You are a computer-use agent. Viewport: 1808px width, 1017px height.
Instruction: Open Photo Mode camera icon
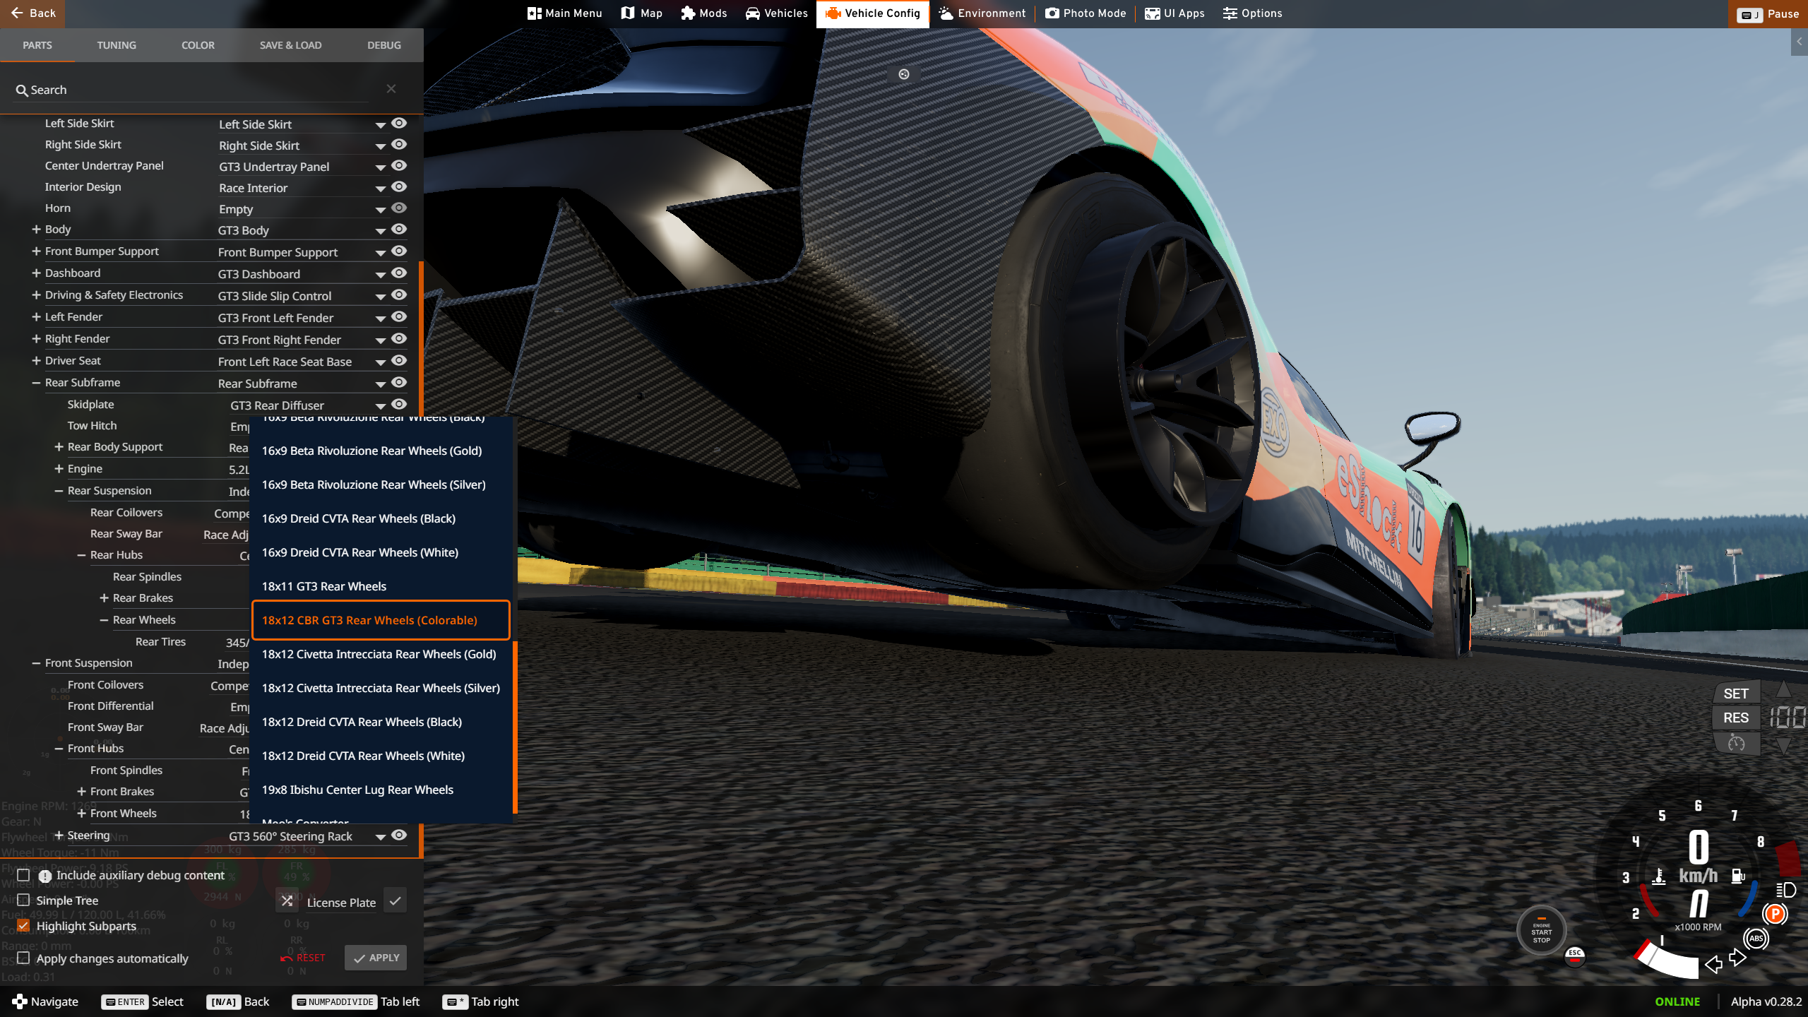coord(1052,13)
